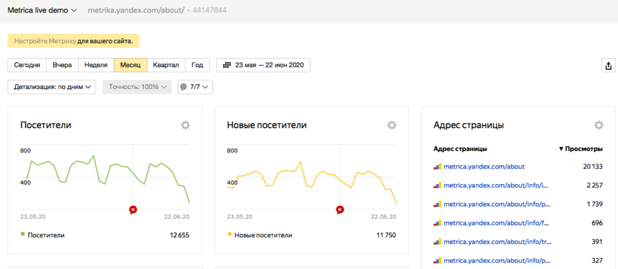This screenshot has height=269, width=618.
Task: Open settings gear of Новые посетители widget
Action: pyautogui.click(x=392, y=125)
